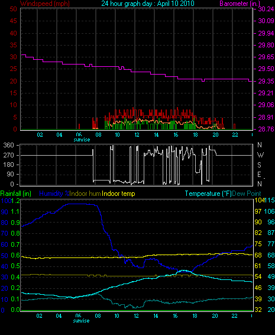The image size is (275, 335).
Task: Click the 29.21 barometer scale value
Action: 266,93
